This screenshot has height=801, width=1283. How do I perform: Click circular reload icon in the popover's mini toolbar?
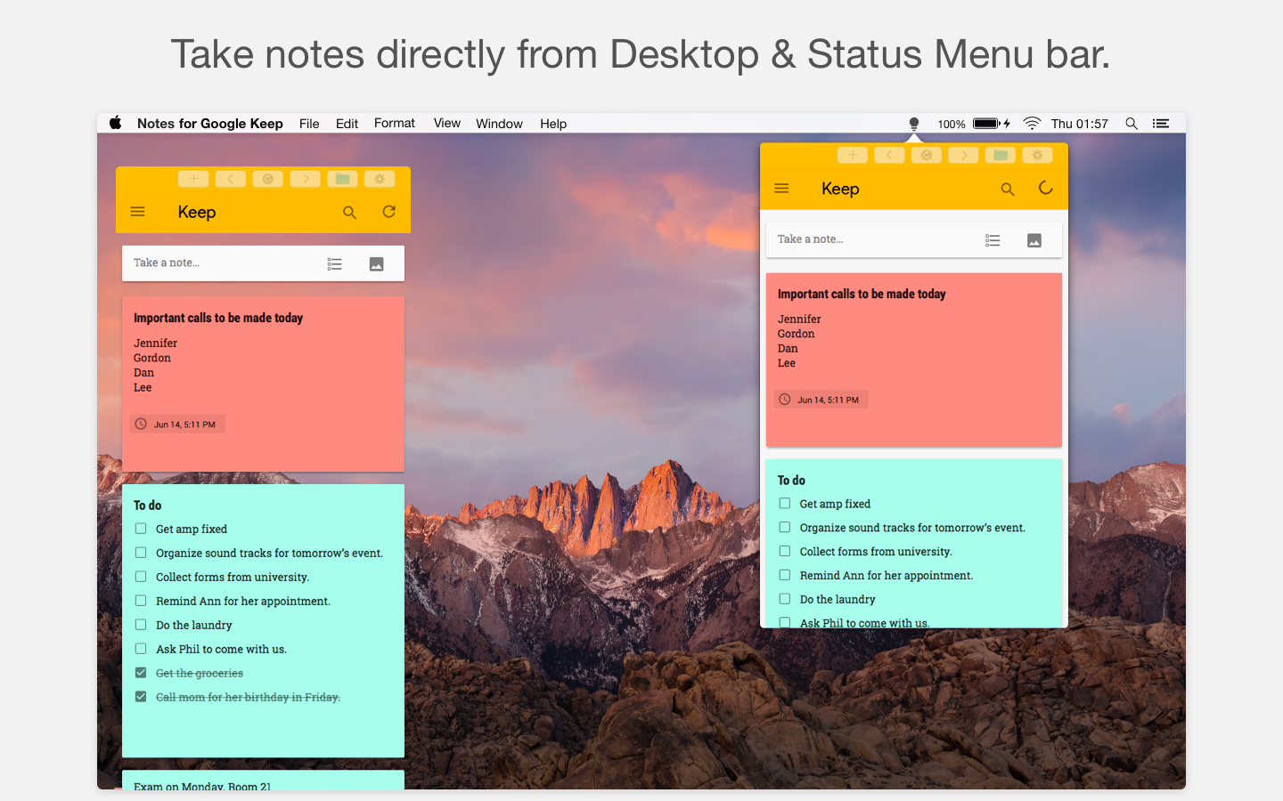point(927,155)
